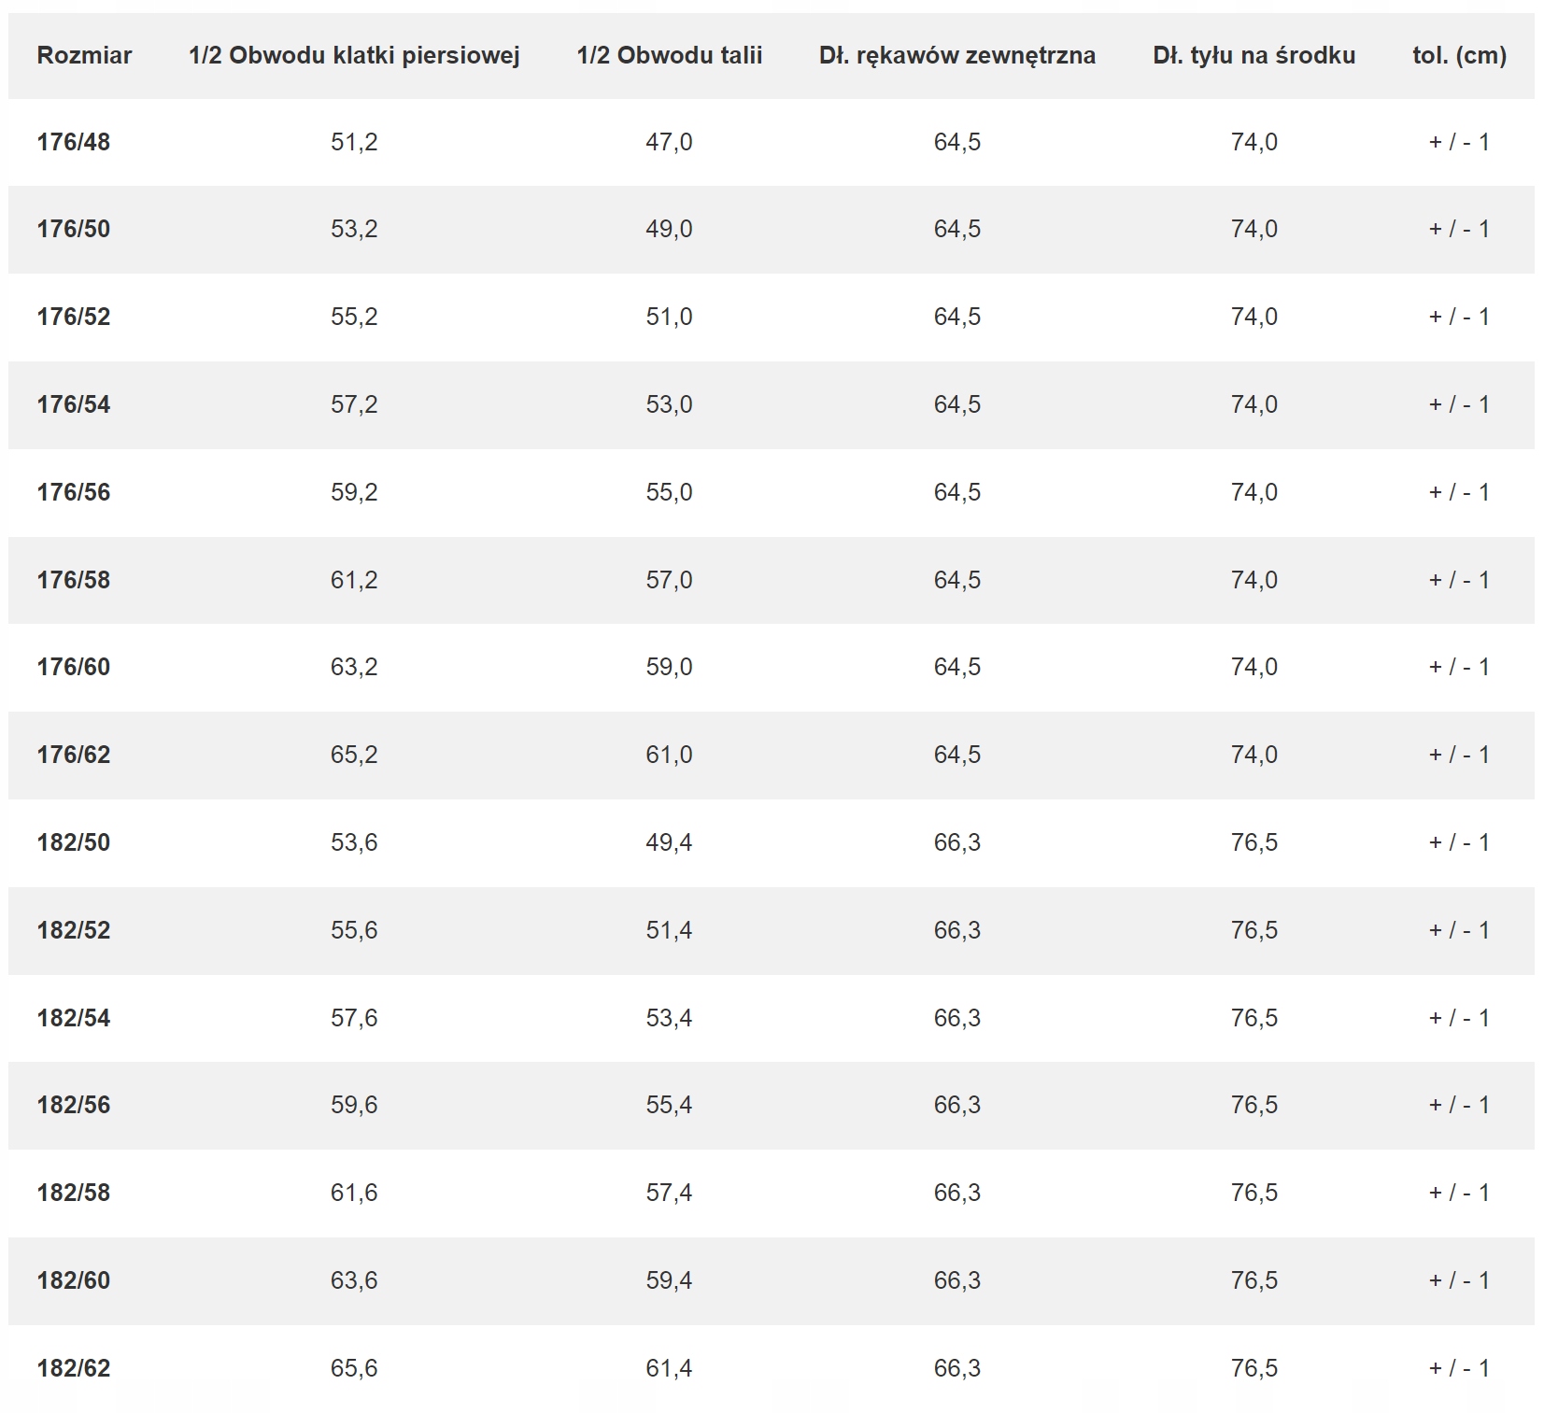Screen dimensions: 1544x1413
Task: Click the 1/2 Obwodu talii header
Action: click(x=670, y=55)
